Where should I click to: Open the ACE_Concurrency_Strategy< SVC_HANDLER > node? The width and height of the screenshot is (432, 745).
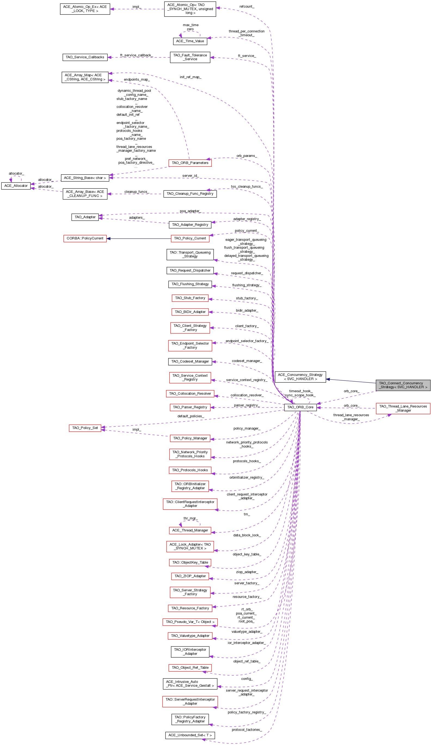(x=300, y=377)
